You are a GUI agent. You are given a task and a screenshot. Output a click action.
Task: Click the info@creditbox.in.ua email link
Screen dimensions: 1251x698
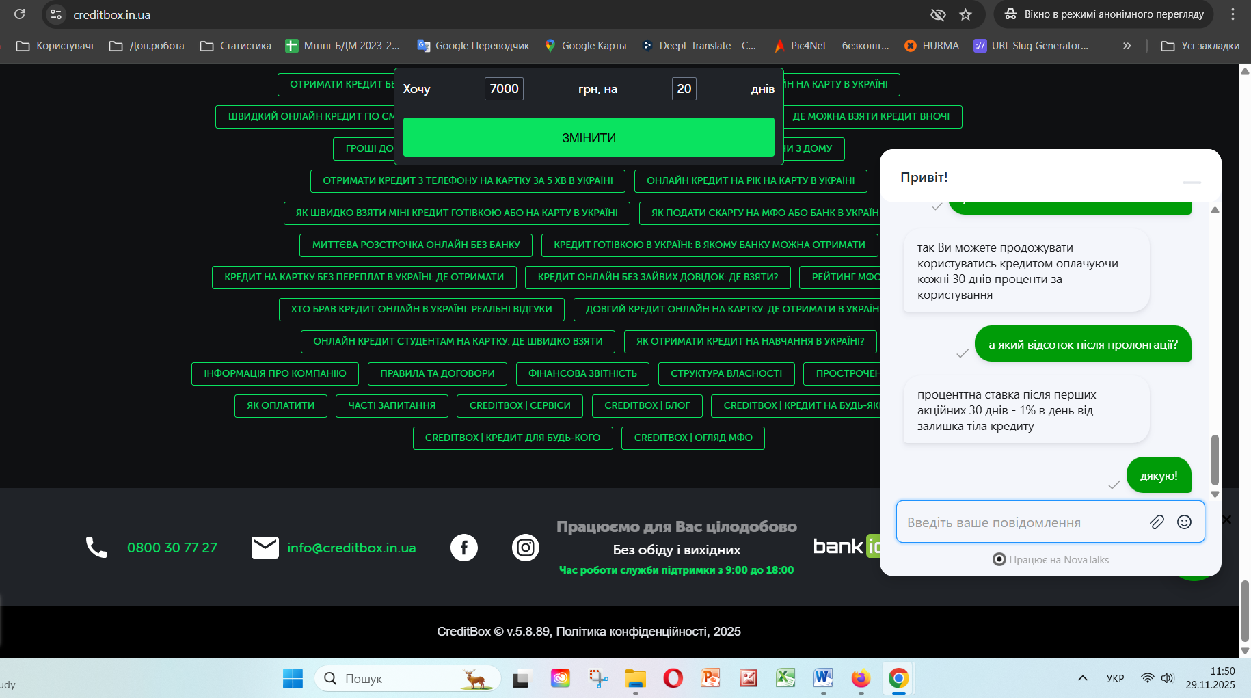pyautogui.click(x=351, y=548)
